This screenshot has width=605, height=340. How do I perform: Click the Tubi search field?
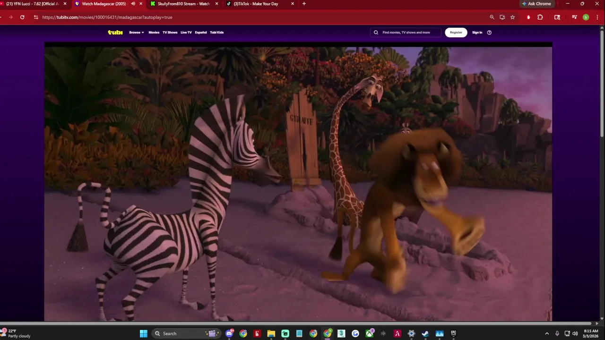pyautogui.click(x=406, y=33)
